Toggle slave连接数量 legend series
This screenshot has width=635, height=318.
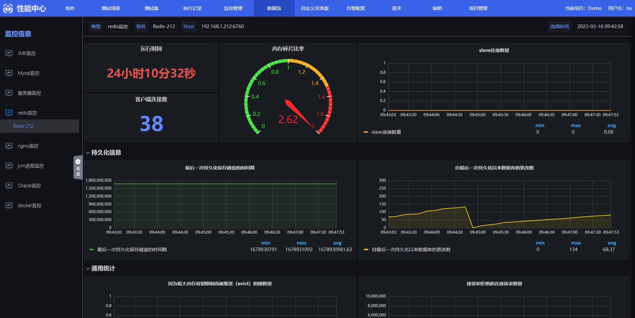(382, 132)
